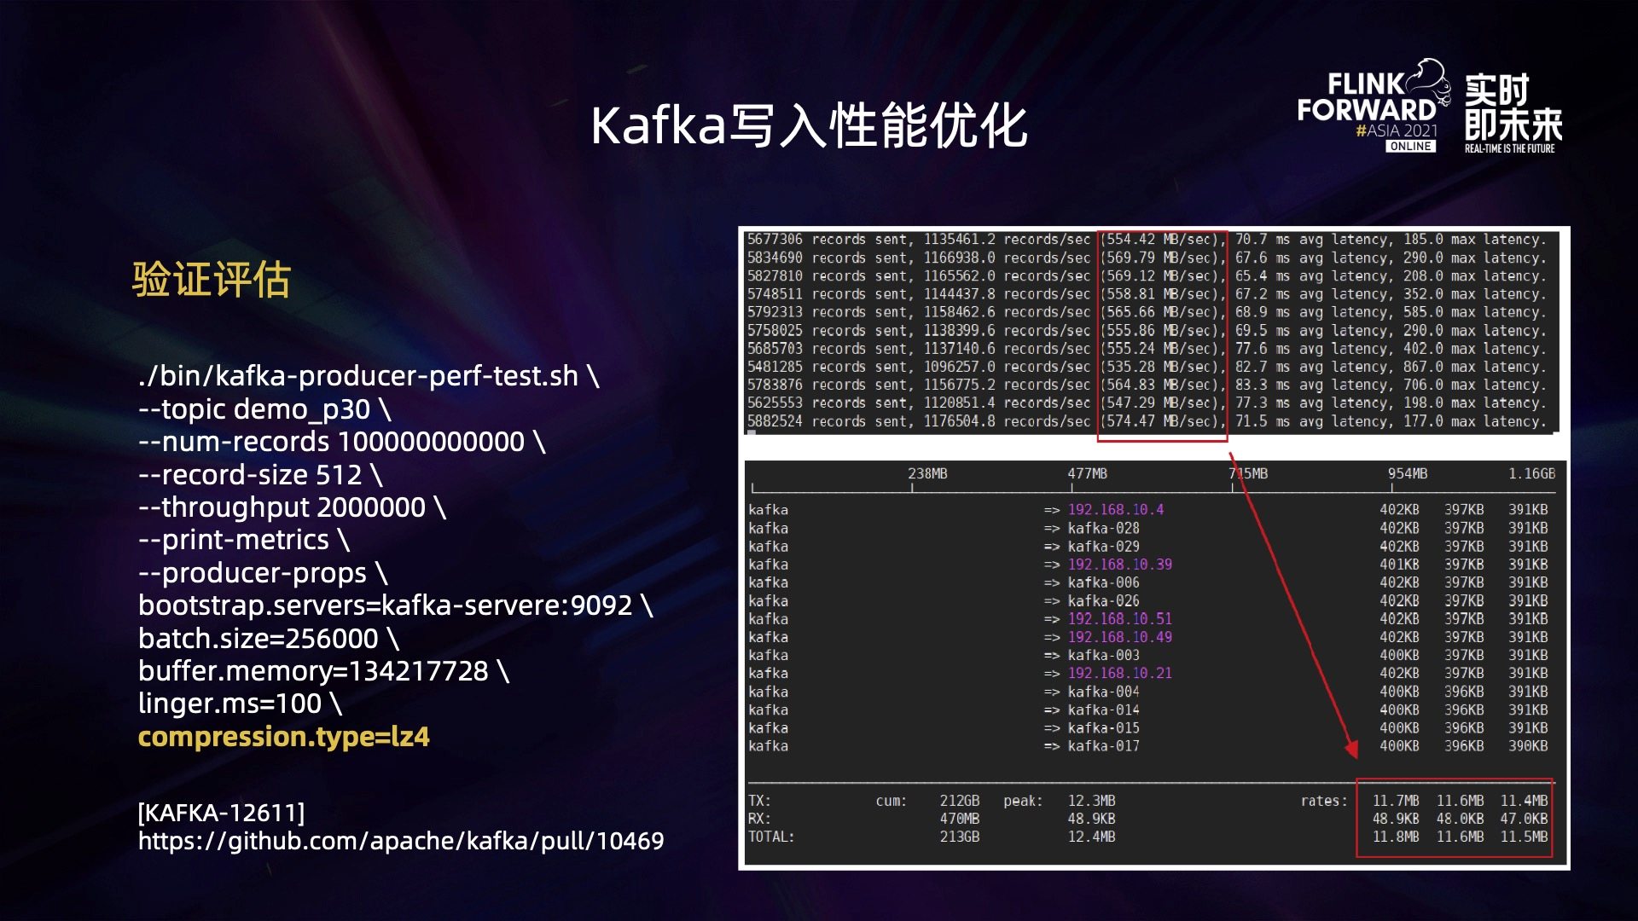Image resolution: width=1638 pixels, height=921 pixels.
Task: Click the slide title Kafka写入性能优化
Action: (809, 126)
